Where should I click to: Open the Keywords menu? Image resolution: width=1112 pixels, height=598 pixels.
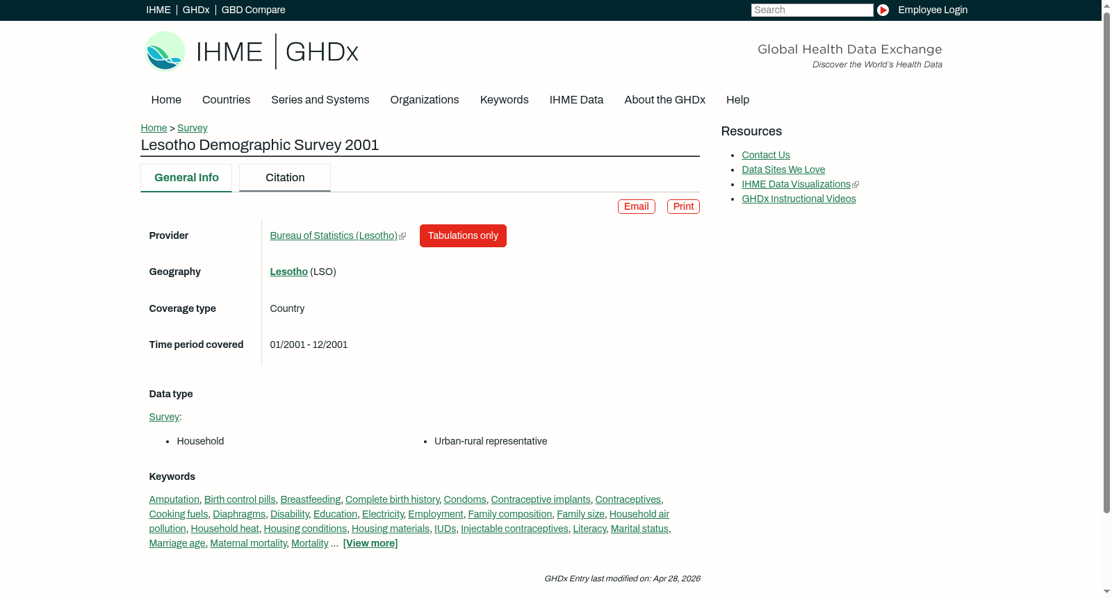(505, 100)
